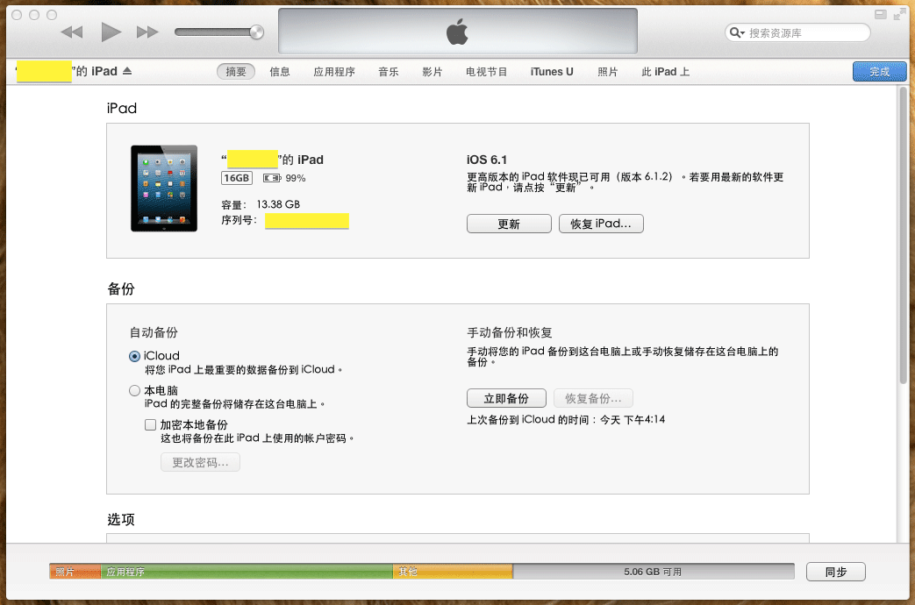Show the 此 iPad 上 tab
This screenshot has height=605, width=915.
(665, 72)
